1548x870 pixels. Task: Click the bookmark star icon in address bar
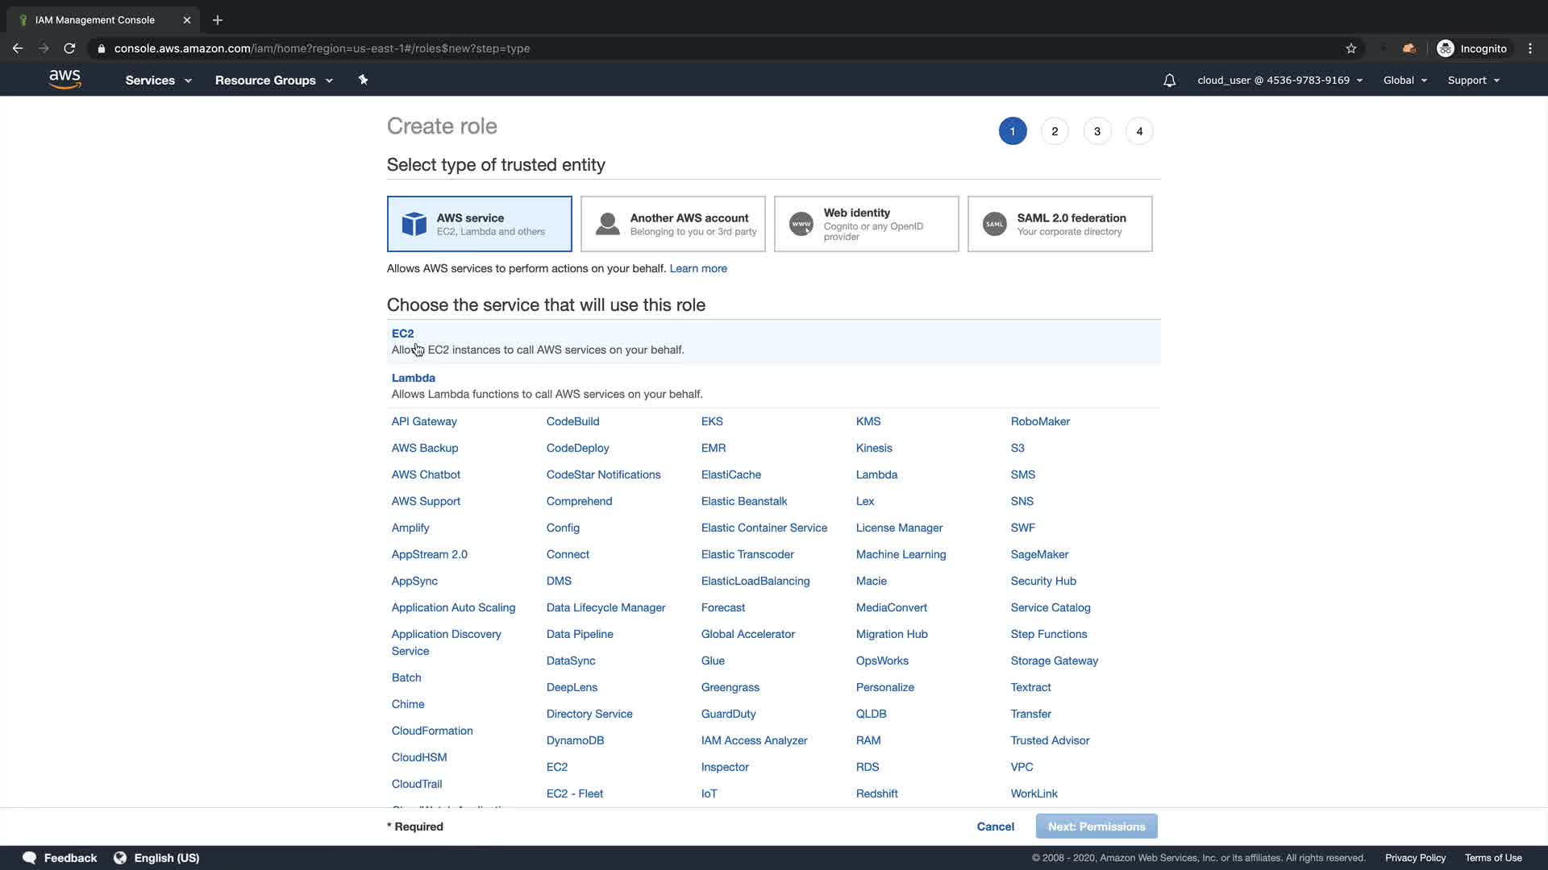[1351, 48]
